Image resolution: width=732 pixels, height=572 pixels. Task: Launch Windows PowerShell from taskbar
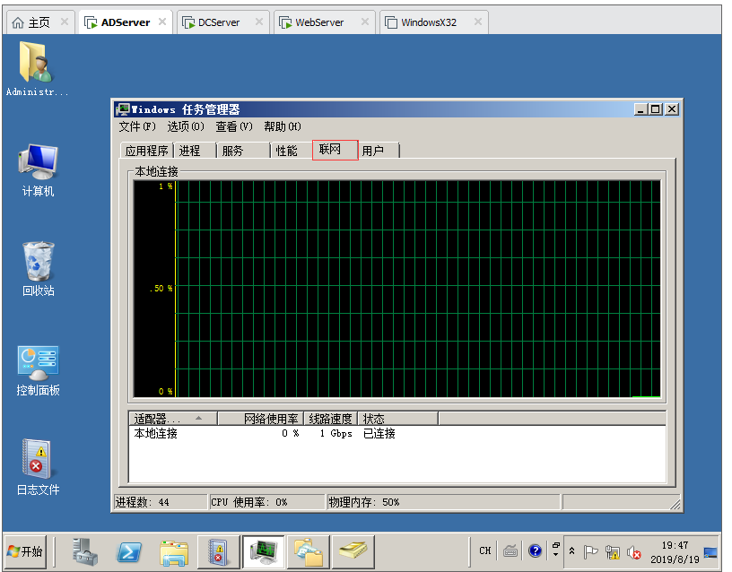pos(129,551)
